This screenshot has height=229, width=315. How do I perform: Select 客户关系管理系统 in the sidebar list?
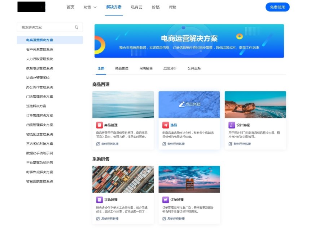tap(40, 50)
